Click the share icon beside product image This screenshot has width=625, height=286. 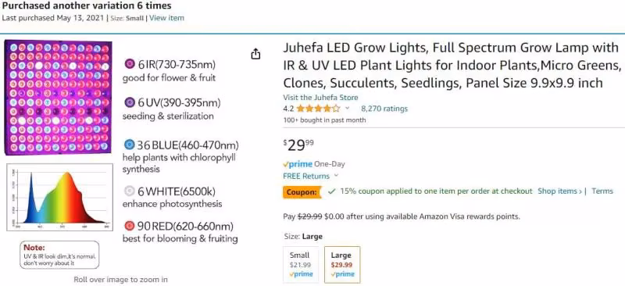(x=255, y=54)
